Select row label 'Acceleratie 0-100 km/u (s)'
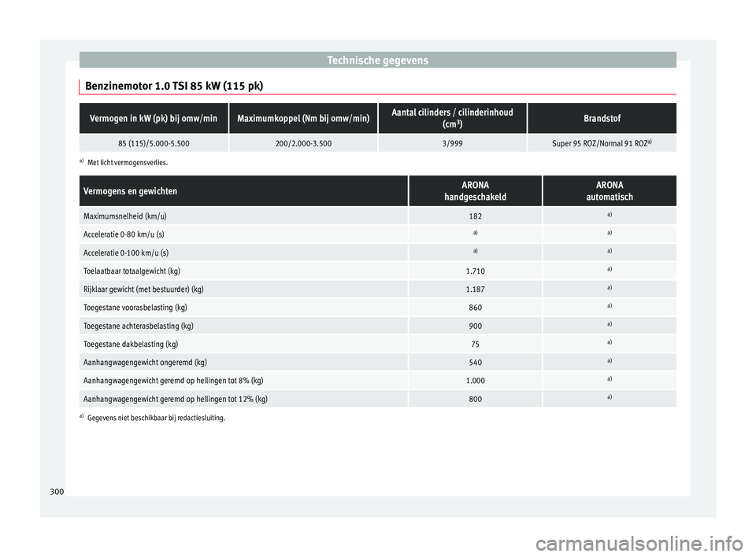Image resolution: width=756 pixels, height=557 pixels. [126, 253]
